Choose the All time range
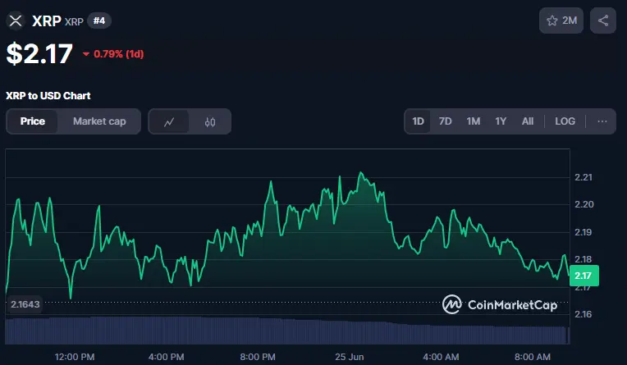Image resolution: width=627 pixels, height=365 pixels. pyautogui.click(x=528, y=121)
